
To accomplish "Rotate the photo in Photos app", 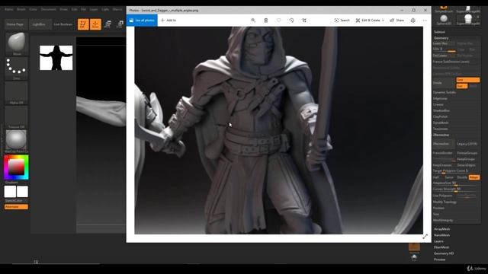I will point(291,21).
